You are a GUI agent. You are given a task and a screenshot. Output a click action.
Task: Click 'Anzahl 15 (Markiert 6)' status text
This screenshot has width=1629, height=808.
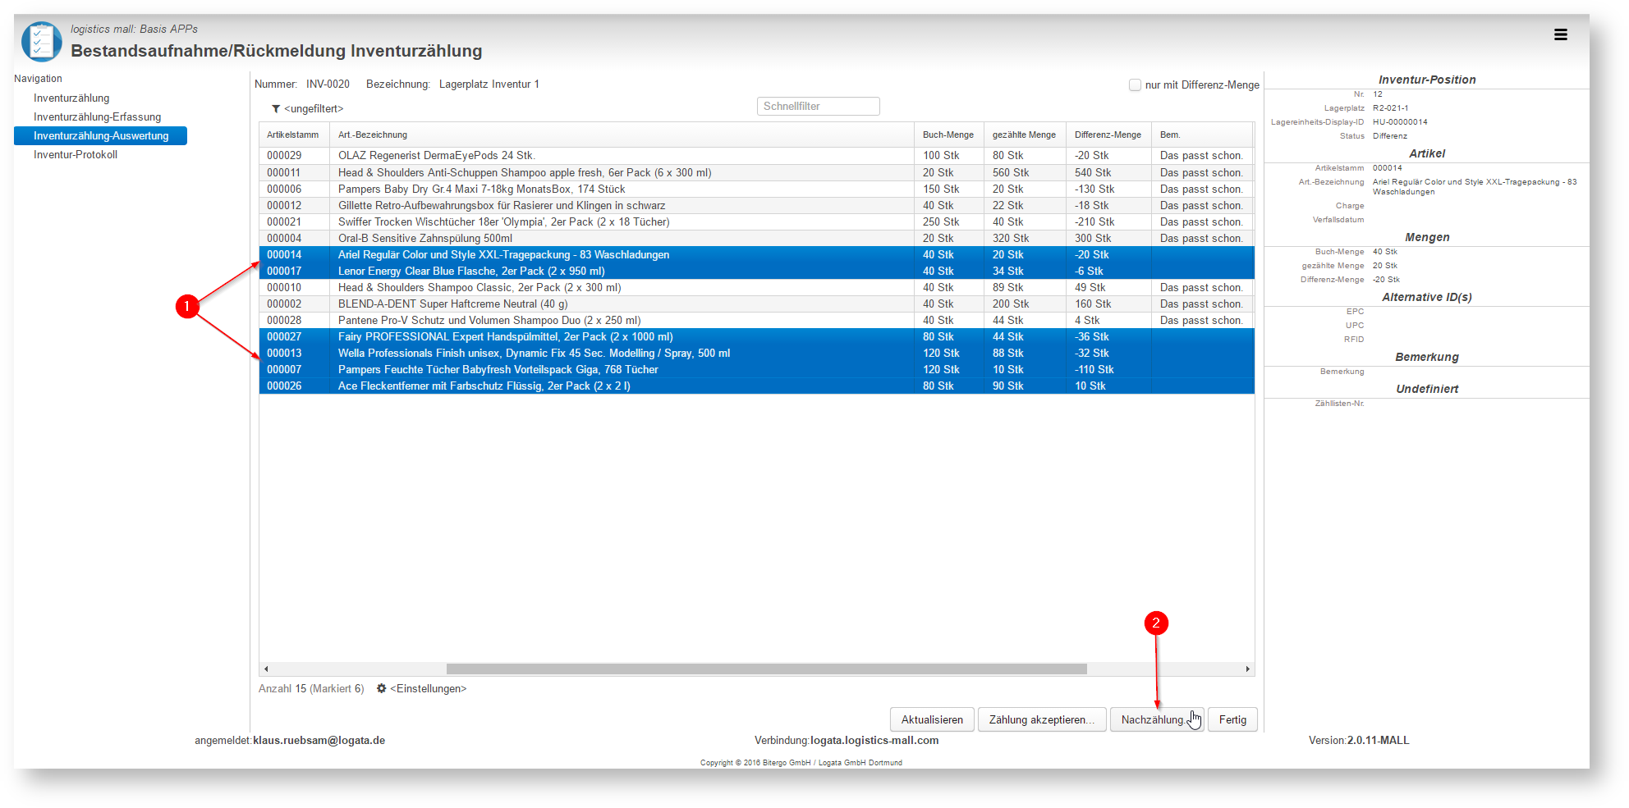pos(311,688)
